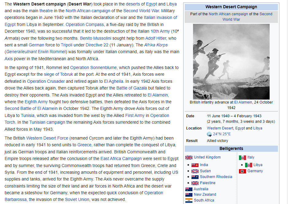Go to the Afrika Korps link
Viewport: 288px width, 204px height.
click(x=156, y=45)
